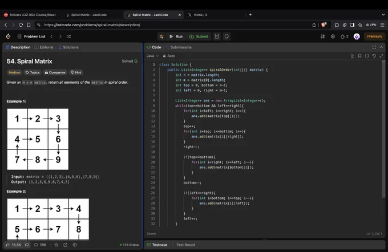388x252 pixels.
Task: Collapse the code panel chevron
Action: point(381,47)
